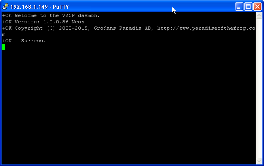Click "+OK" at start of first line
The width and height of the screenshot is (264, 166).
[x=7, y=15]
